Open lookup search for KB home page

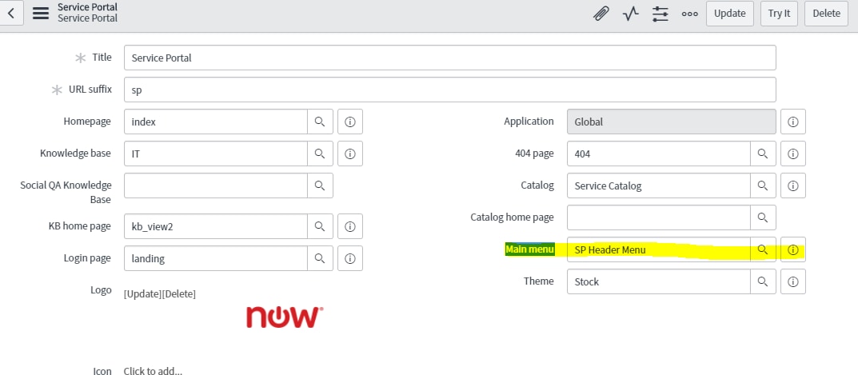click(x=320, y=226)
